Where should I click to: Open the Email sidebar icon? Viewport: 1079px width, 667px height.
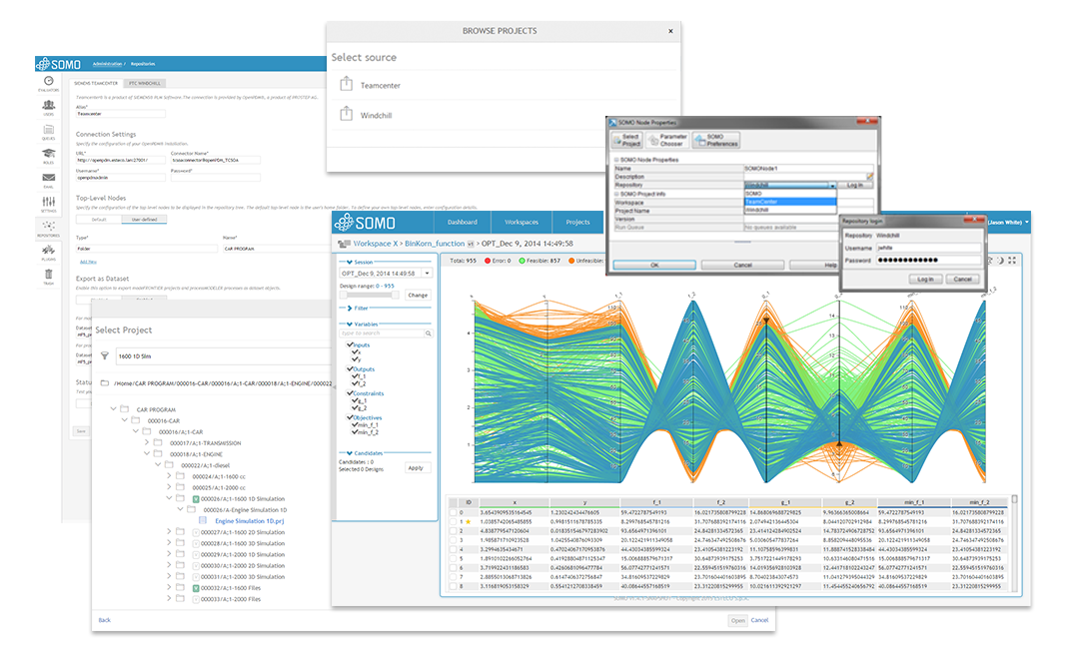click(x=48, y=180)
